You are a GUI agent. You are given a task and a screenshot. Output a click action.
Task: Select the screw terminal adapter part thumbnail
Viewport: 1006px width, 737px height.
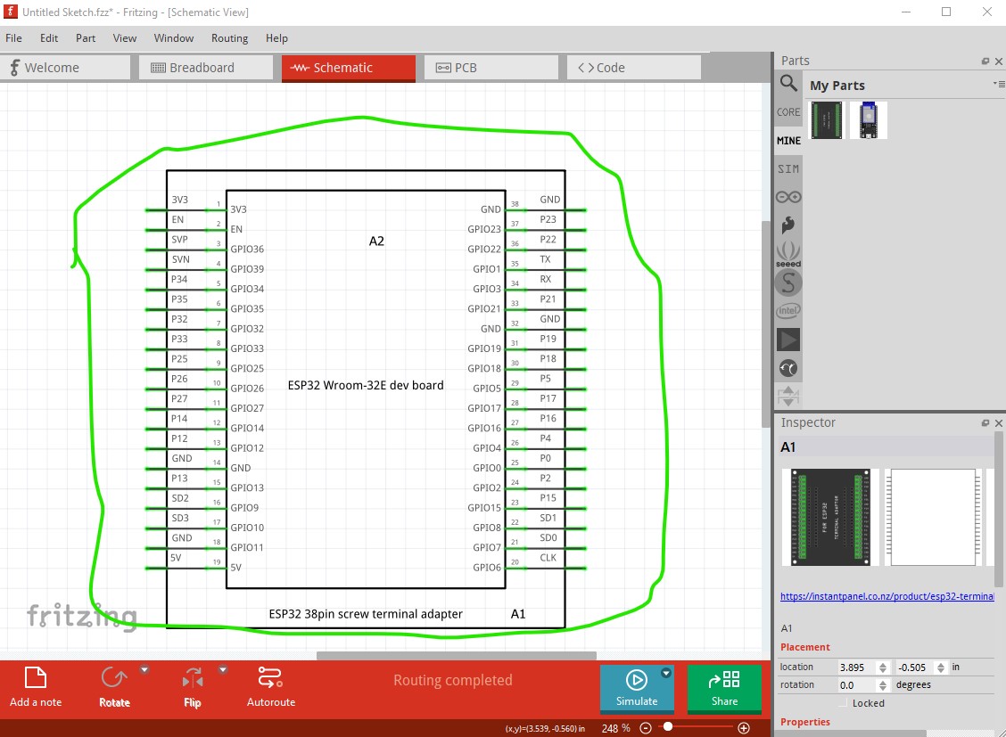(x=827, y=120)
